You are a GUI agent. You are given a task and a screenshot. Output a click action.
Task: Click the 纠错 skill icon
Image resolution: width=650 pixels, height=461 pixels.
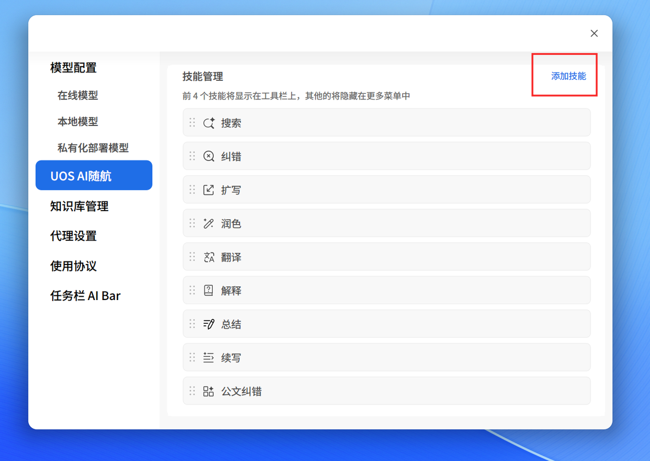coord(209,156)
